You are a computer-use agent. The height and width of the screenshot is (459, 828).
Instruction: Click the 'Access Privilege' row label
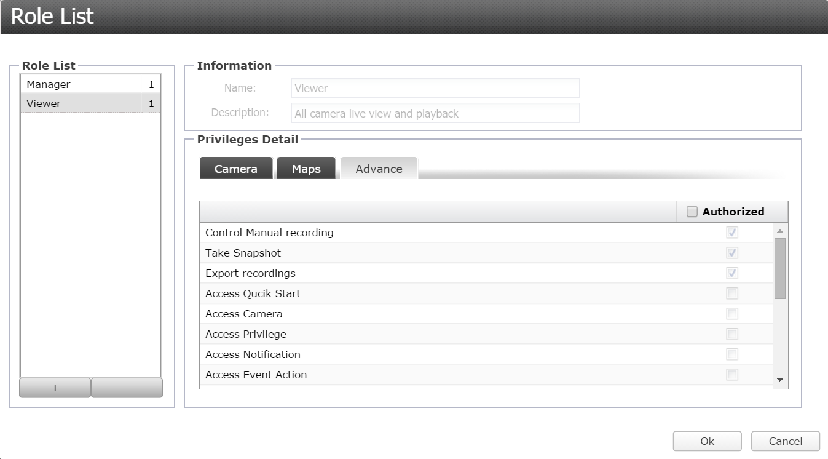pyautogui.click(x=246, y=334)
